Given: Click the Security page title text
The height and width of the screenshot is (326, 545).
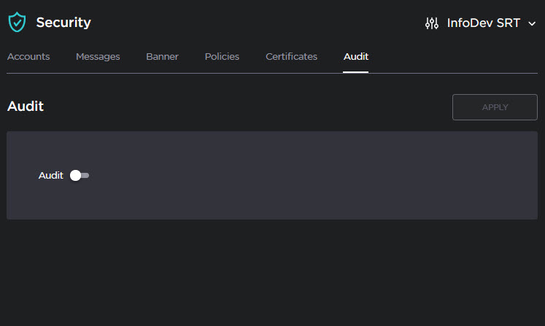Looking at the screenshot, I should pos(63,23).
